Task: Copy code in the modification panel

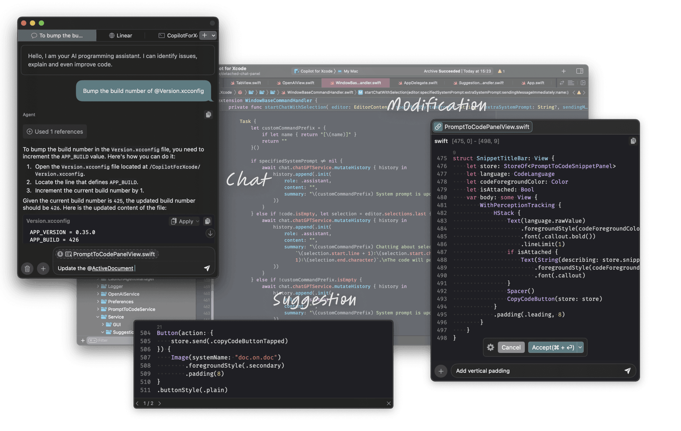Action: [633, 141]
